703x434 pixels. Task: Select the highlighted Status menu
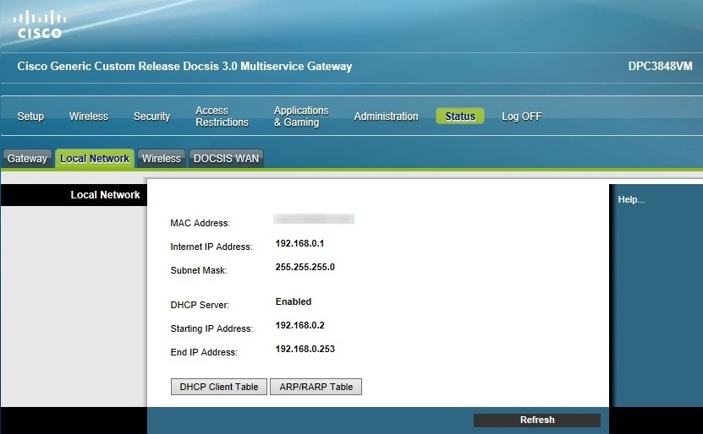pyautogui.click(x=460, y=117)
